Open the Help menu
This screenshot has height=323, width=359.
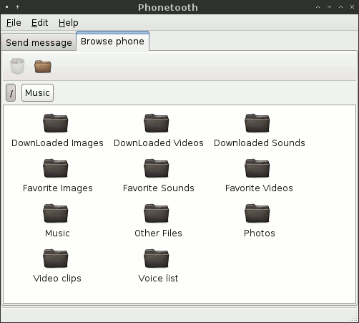(69, 23)
